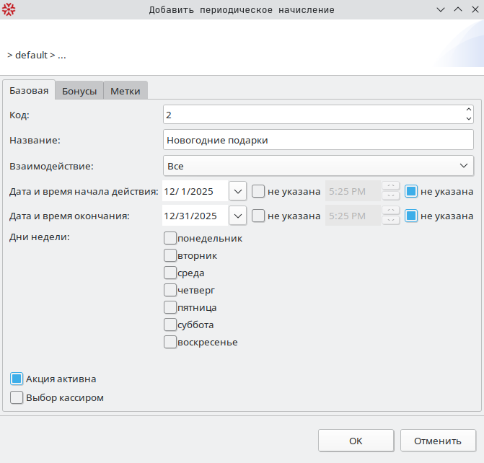Open calendar dropdown for end date
Screen dimensions: 484x463
[x=238, y=216]
